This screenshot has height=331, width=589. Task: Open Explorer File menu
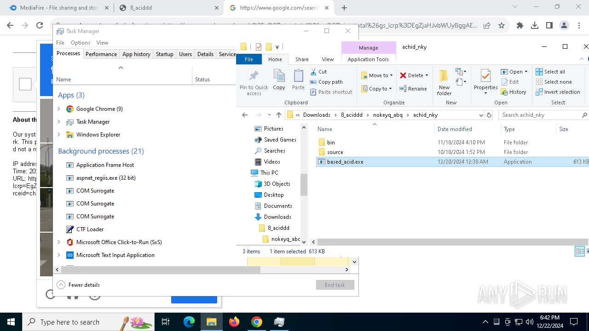249,59
